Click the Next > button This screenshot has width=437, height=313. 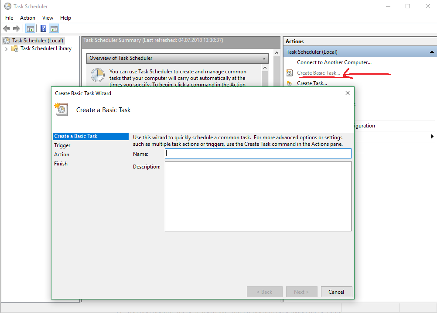click(x=301, y=292)
